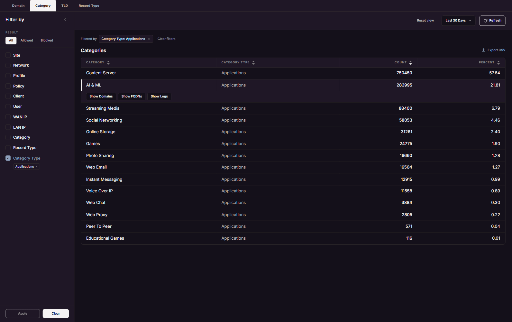Click the Refresh button
Viewport: 512px width, 322px height.
pyautogui.click(x=492, y=21)
